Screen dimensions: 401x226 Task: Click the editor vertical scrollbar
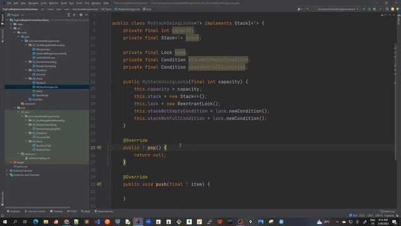click(x=395, y=102)
